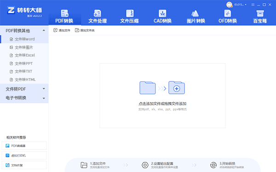Click the 2.设置输出配置 step gear icon

145,165
